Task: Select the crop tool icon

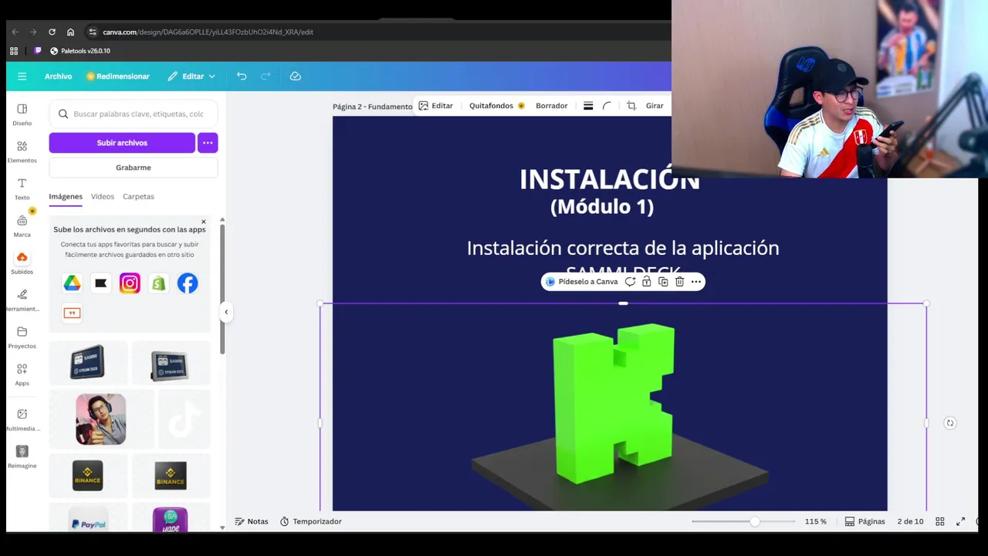Action: tap(631, 106)
